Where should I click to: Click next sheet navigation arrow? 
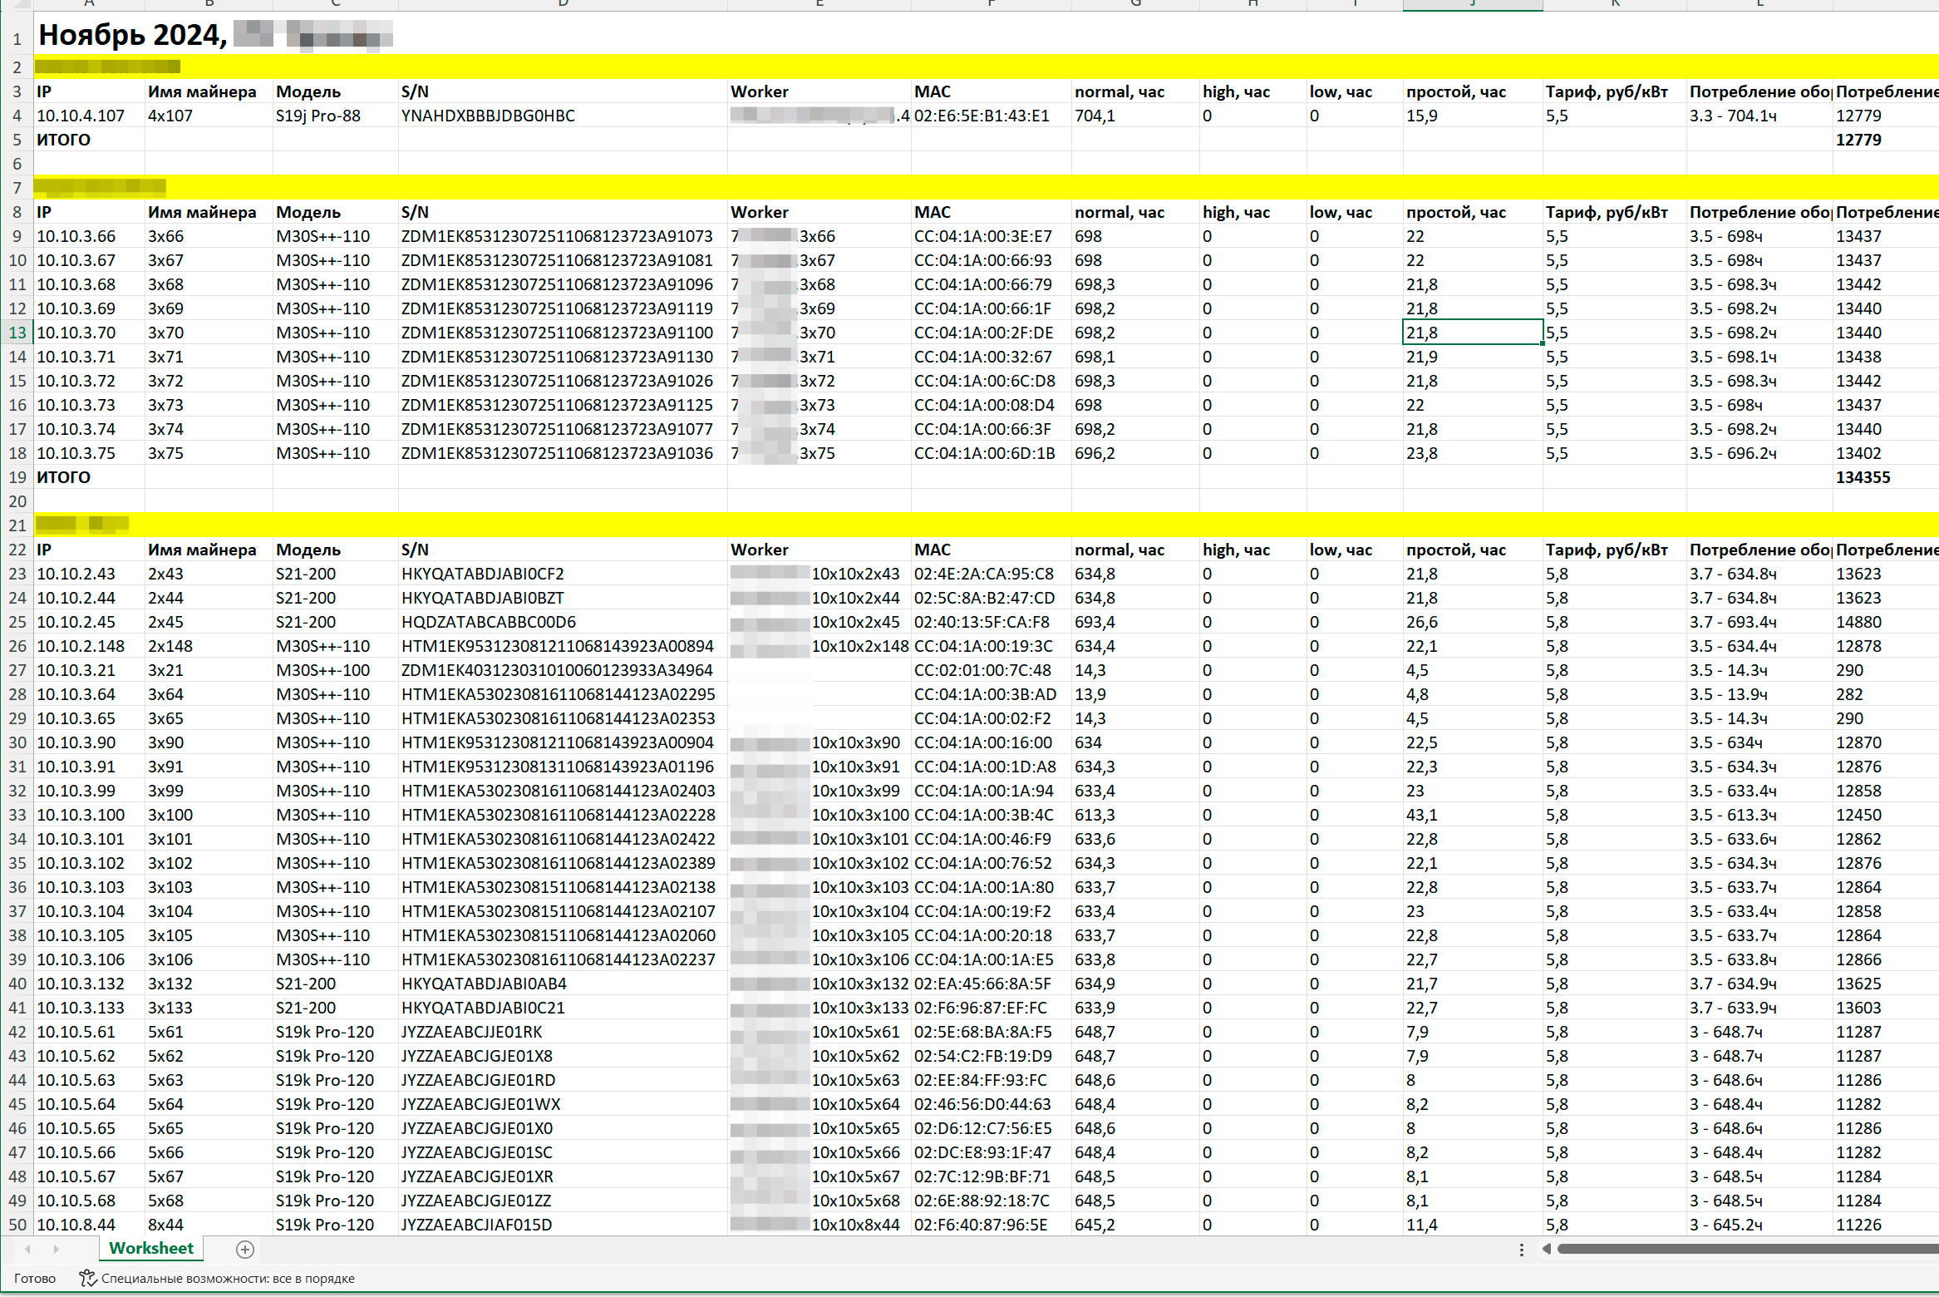(56, 1249)
